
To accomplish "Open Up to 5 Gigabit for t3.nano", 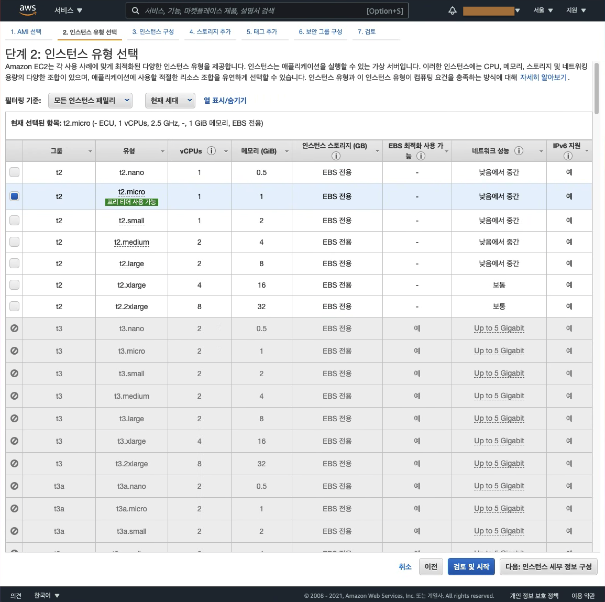I will pyautogui.click(x=499, y=329).
